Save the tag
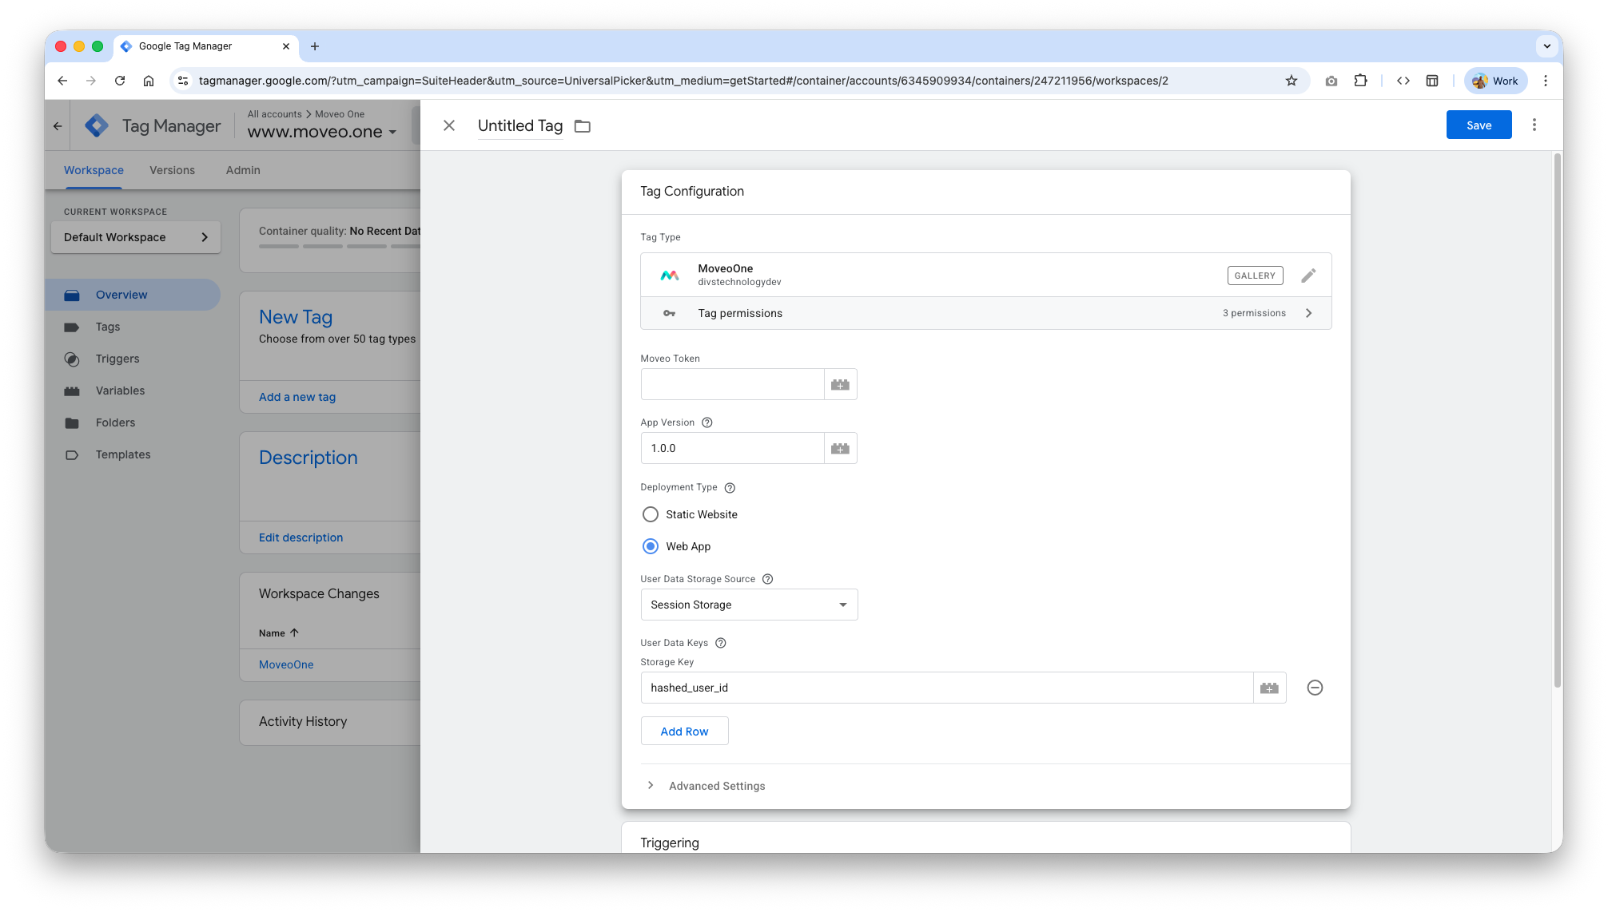Screen dimensions: 1608x912 pos(1479,125)
